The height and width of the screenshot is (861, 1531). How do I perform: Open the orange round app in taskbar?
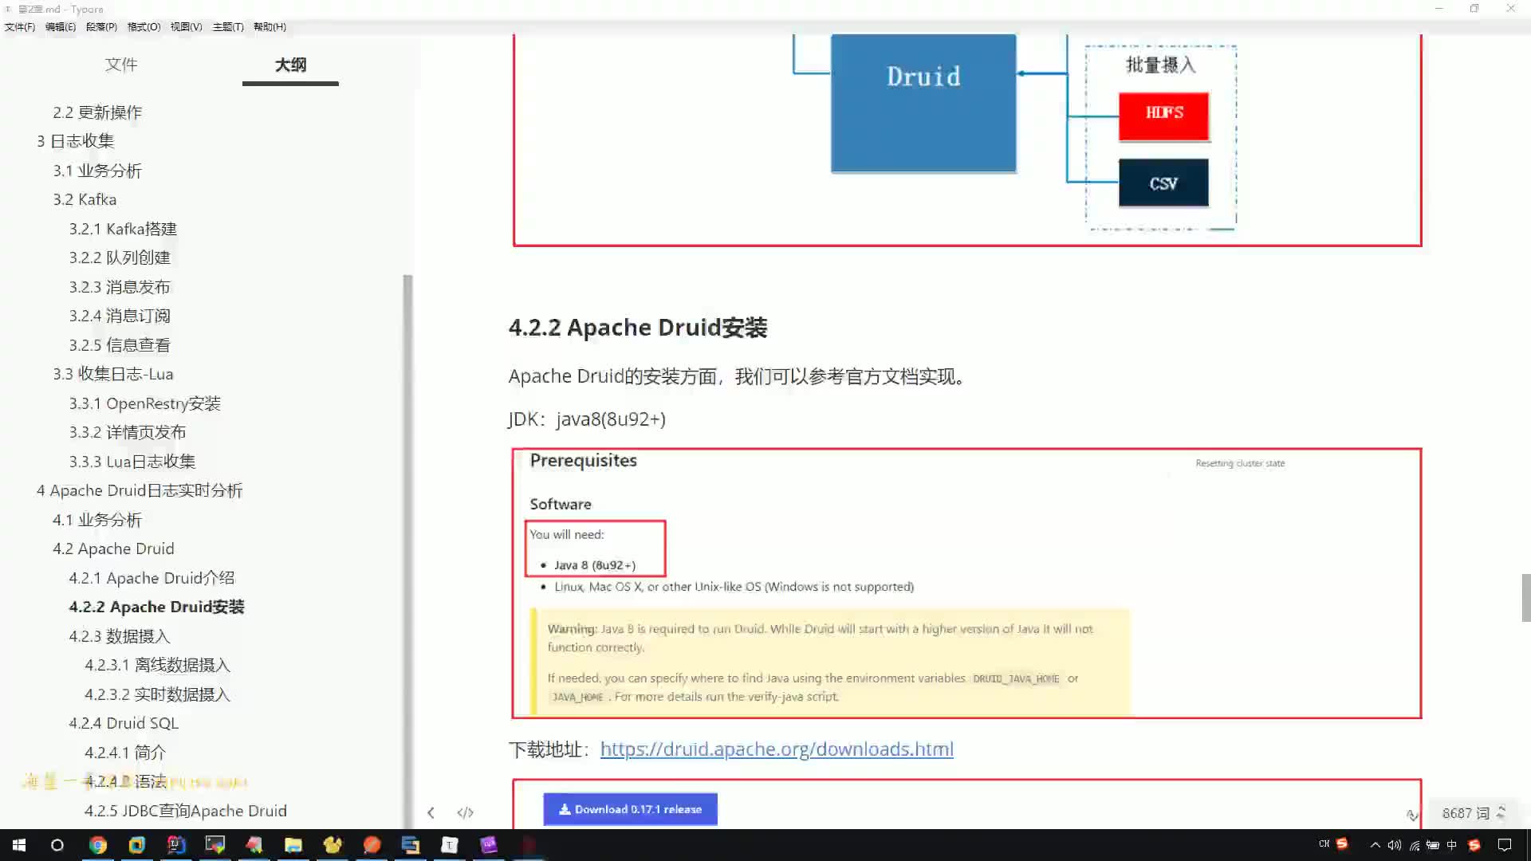(372, 845)
